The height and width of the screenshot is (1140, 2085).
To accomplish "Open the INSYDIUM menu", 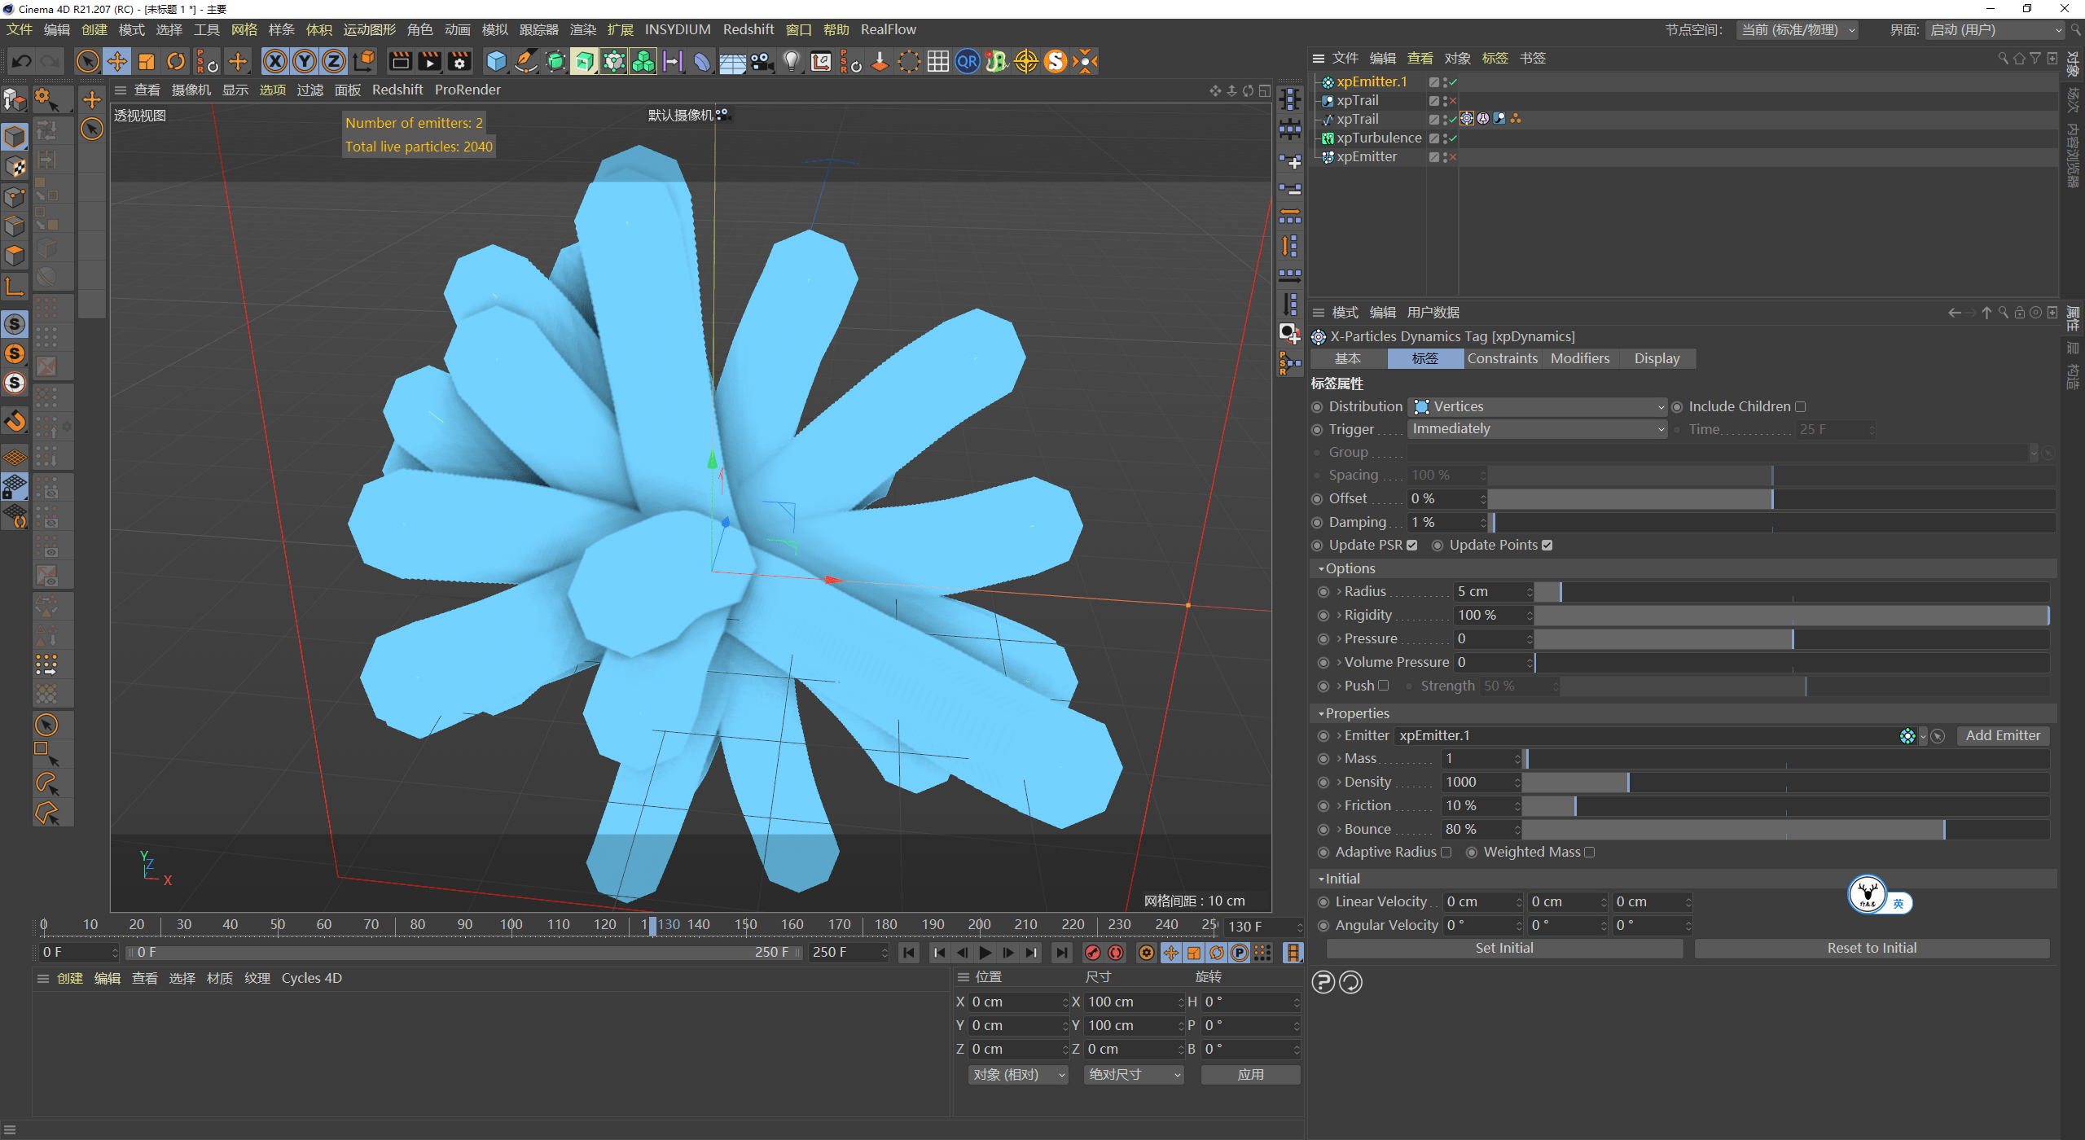I will pos(678,29).
